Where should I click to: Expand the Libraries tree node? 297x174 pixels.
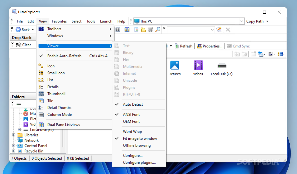tap(14, 135)
